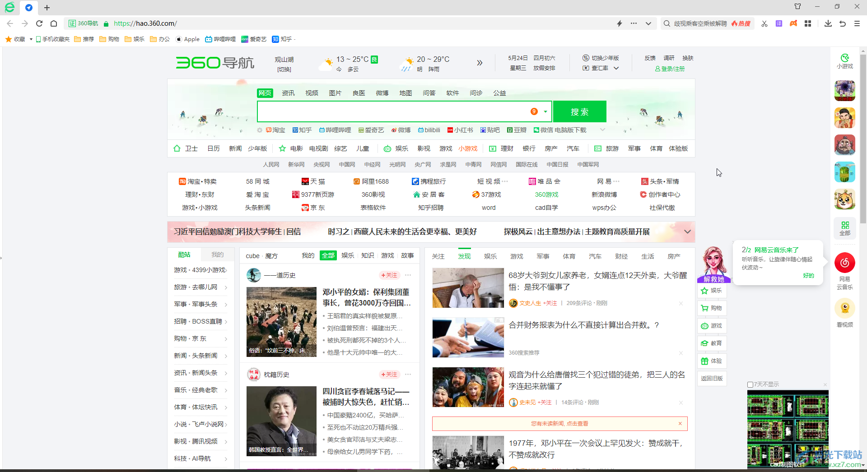This screenshot has width=867, height=472.
Task: Open the 携程旅行 link
Action: [429, 181]
